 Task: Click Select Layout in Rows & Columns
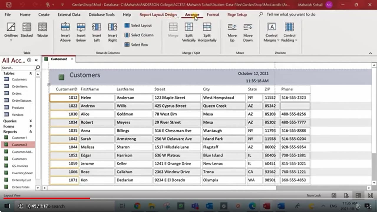point(138,26)
